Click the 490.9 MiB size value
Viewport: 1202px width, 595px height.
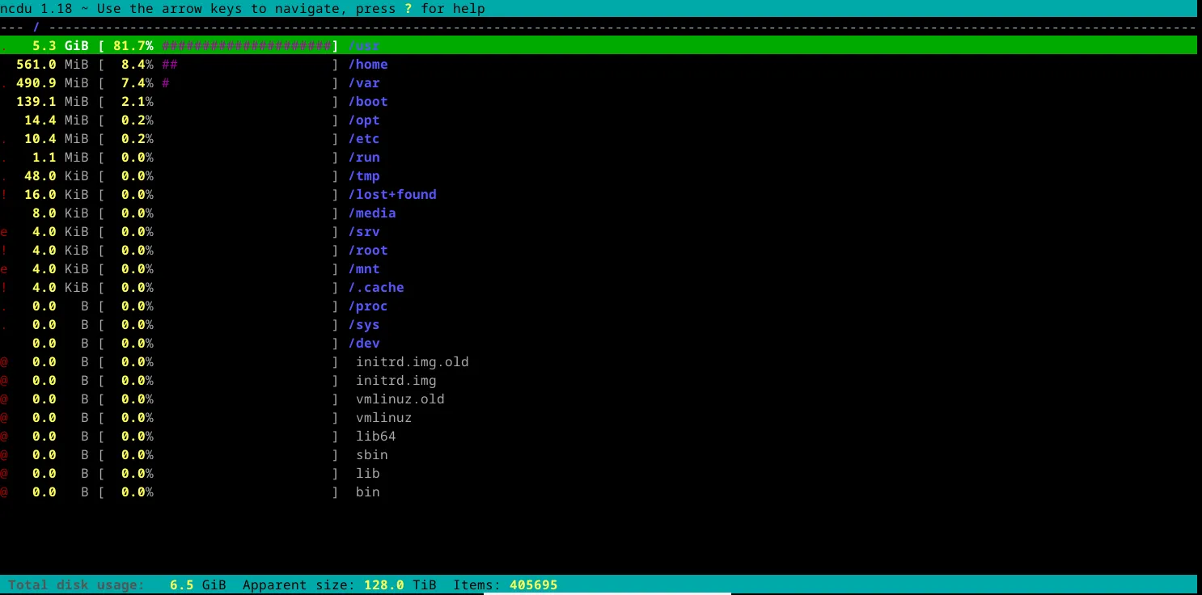click(53, 83)
